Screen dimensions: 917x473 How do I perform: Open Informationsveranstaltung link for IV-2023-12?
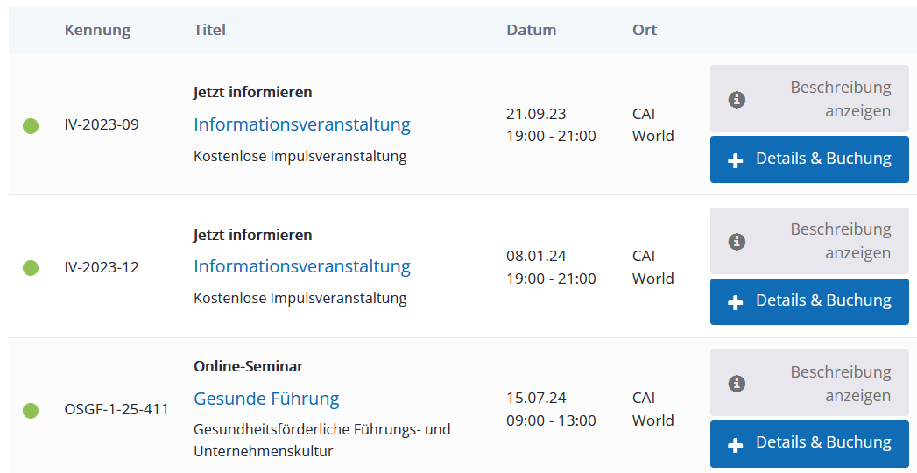(302, 266)
